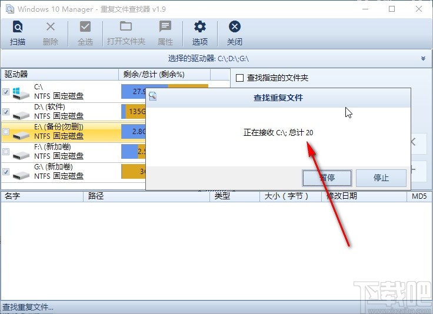This screenshot has width=433, height=314.
Task: Click the Select All (全选) toolbar icon
Action: point(85,33)
